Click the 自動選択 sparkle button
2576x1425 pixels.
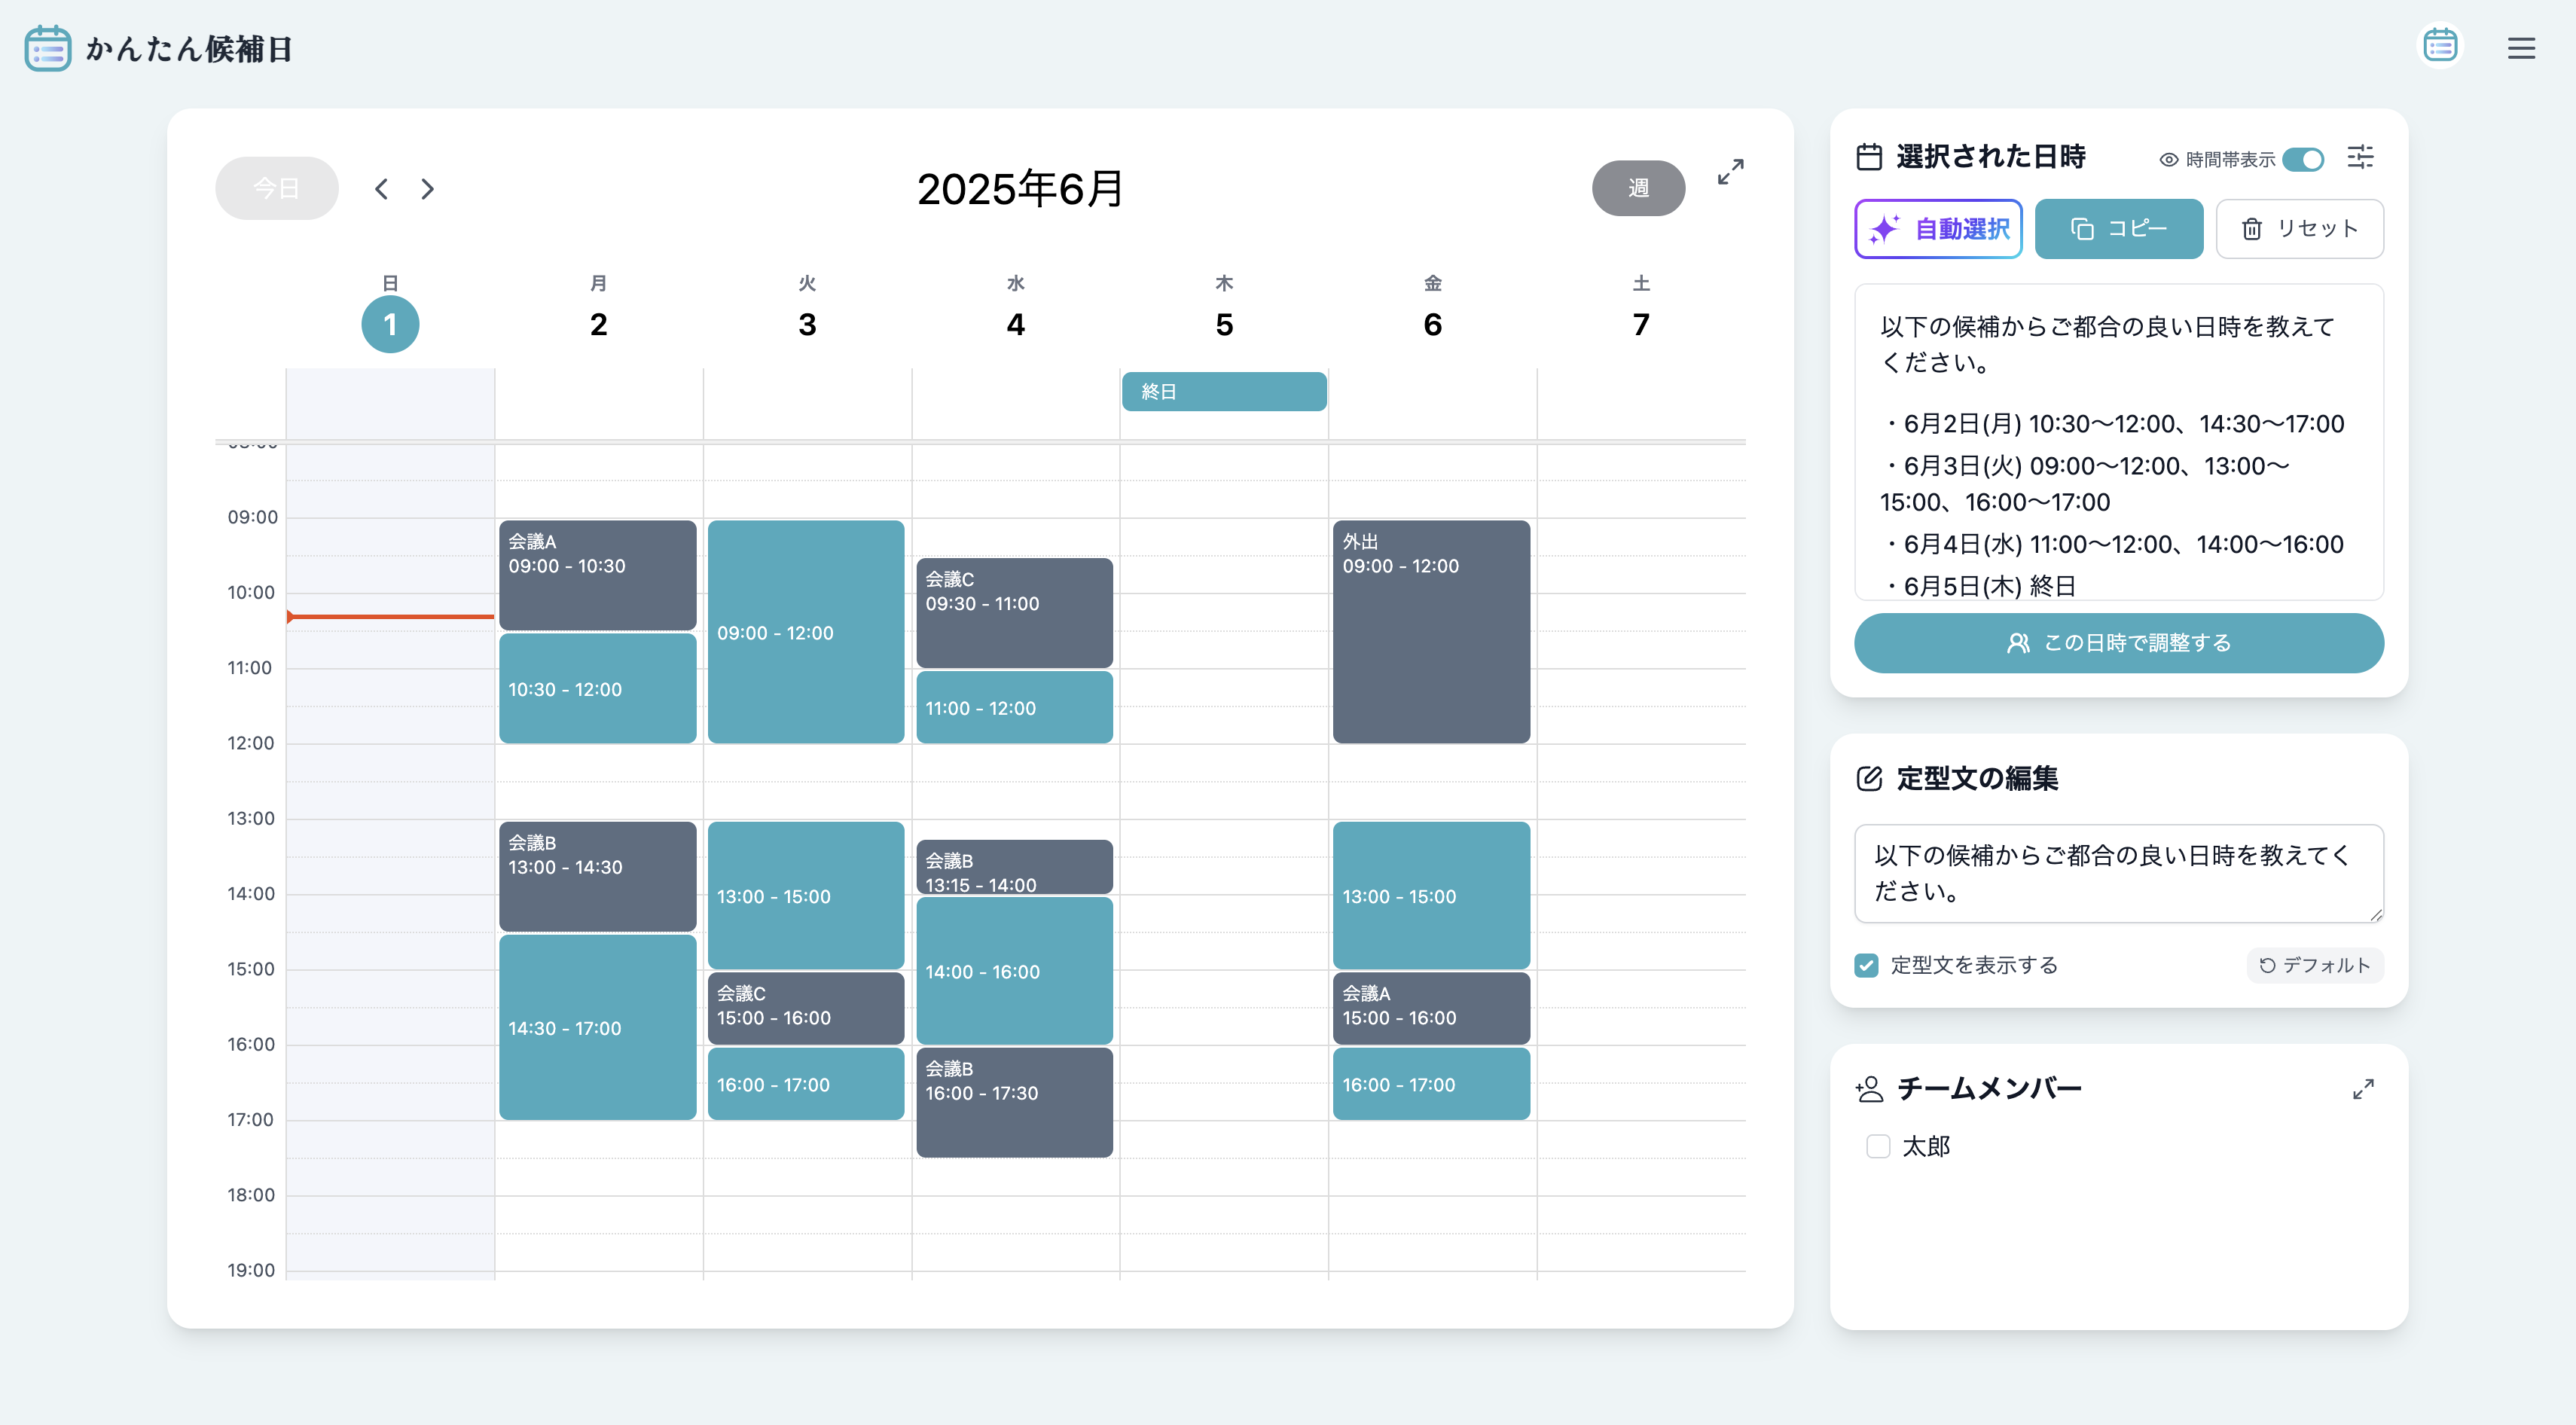point(1937,229)
